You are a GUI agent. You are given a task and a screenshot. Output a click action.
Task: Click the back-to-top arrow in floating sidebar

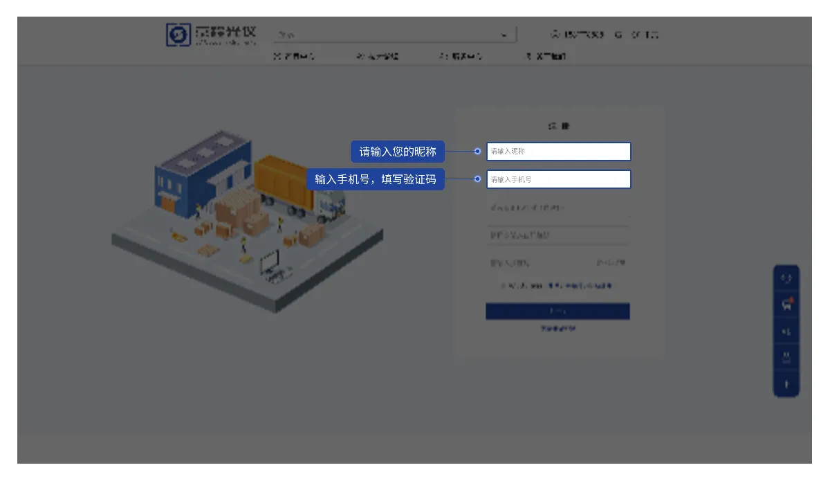tap(786, 384)
